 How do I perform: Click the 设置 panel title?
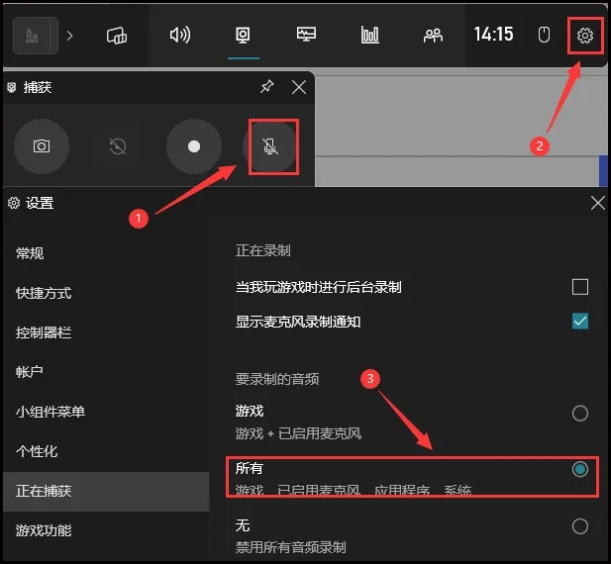tap(40, 203)
